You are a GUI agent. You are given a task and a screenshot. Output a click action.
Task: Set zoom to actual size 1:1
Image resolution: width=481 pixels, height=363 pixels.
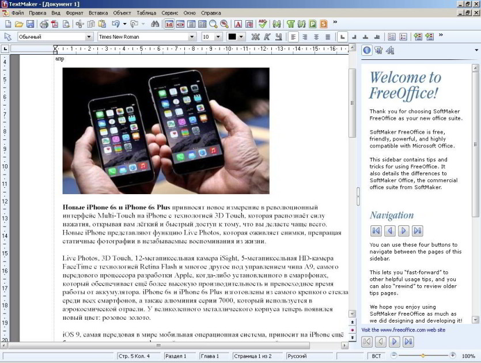click(169, 24)
